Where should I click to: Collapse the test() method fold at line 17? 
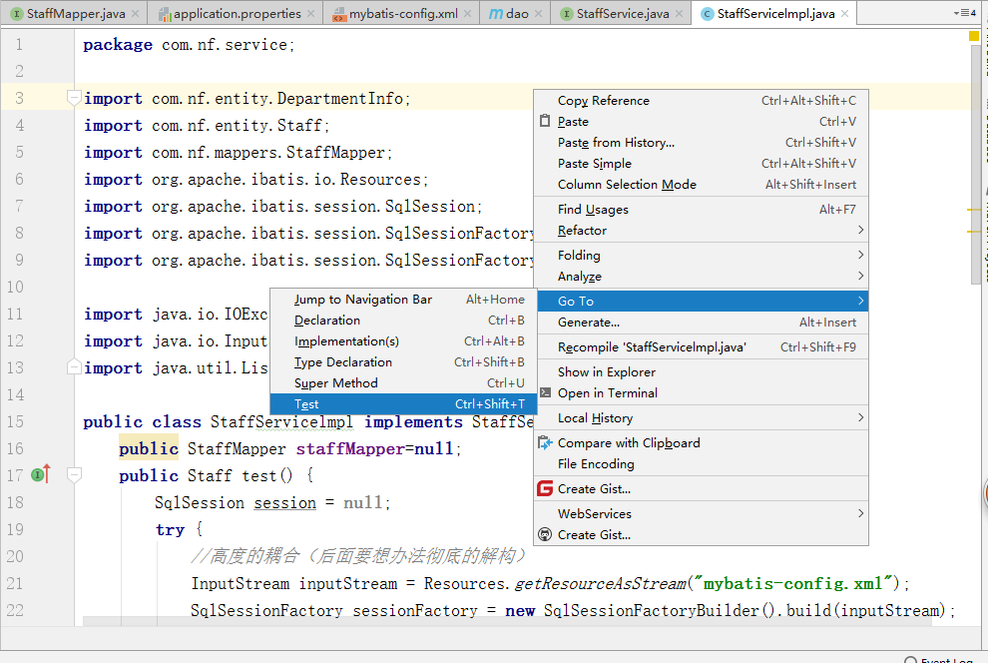coord(74,474)
